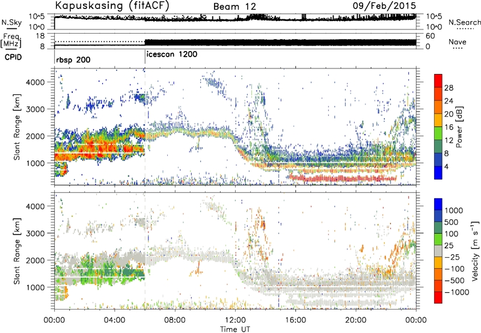The image size is (481, 333).
Task: Click the '3000' tick on velocity panel
Action: click(37, 233)
